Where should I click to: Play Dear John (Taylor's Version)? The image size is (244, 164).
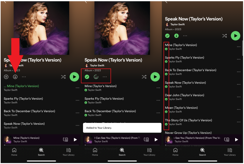pos(185,95)
